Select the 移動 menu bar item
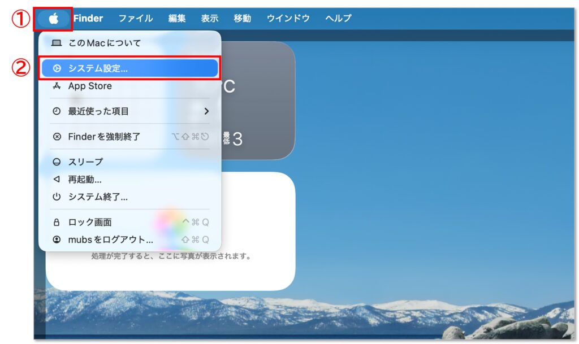579x344 pixels. click(x=243, y=18)
